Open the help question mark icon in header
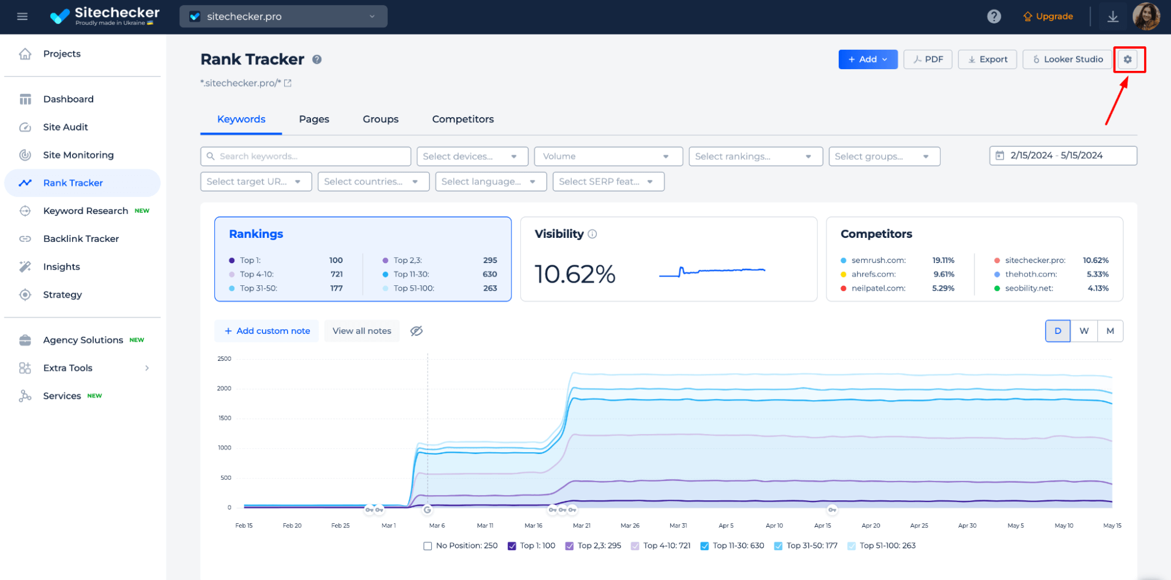This screenshot has width=1171, height=580. (x=994, y=16)
